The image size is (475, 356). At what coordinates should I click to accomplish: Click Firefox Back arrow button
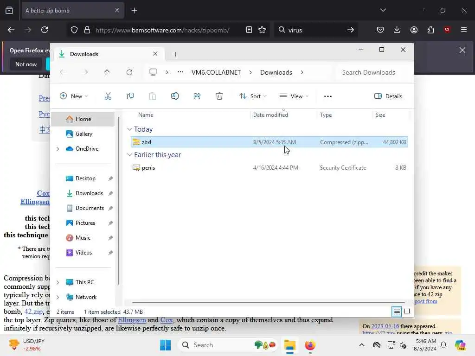(x=11, y=30)
